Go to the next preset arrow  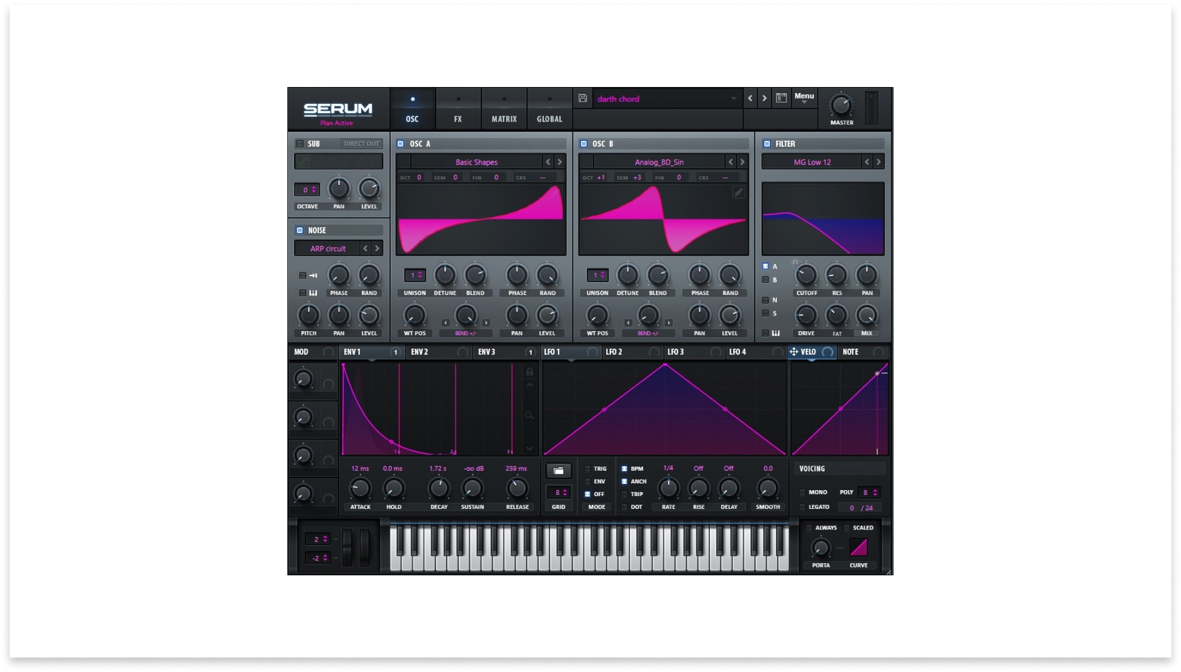click(x=764, y=98)
